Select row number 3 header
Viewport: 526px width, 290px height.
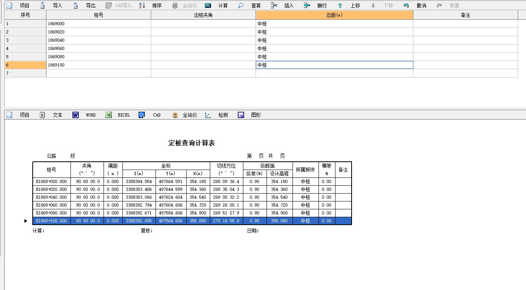pyautogui.click(x=26, y=40)
